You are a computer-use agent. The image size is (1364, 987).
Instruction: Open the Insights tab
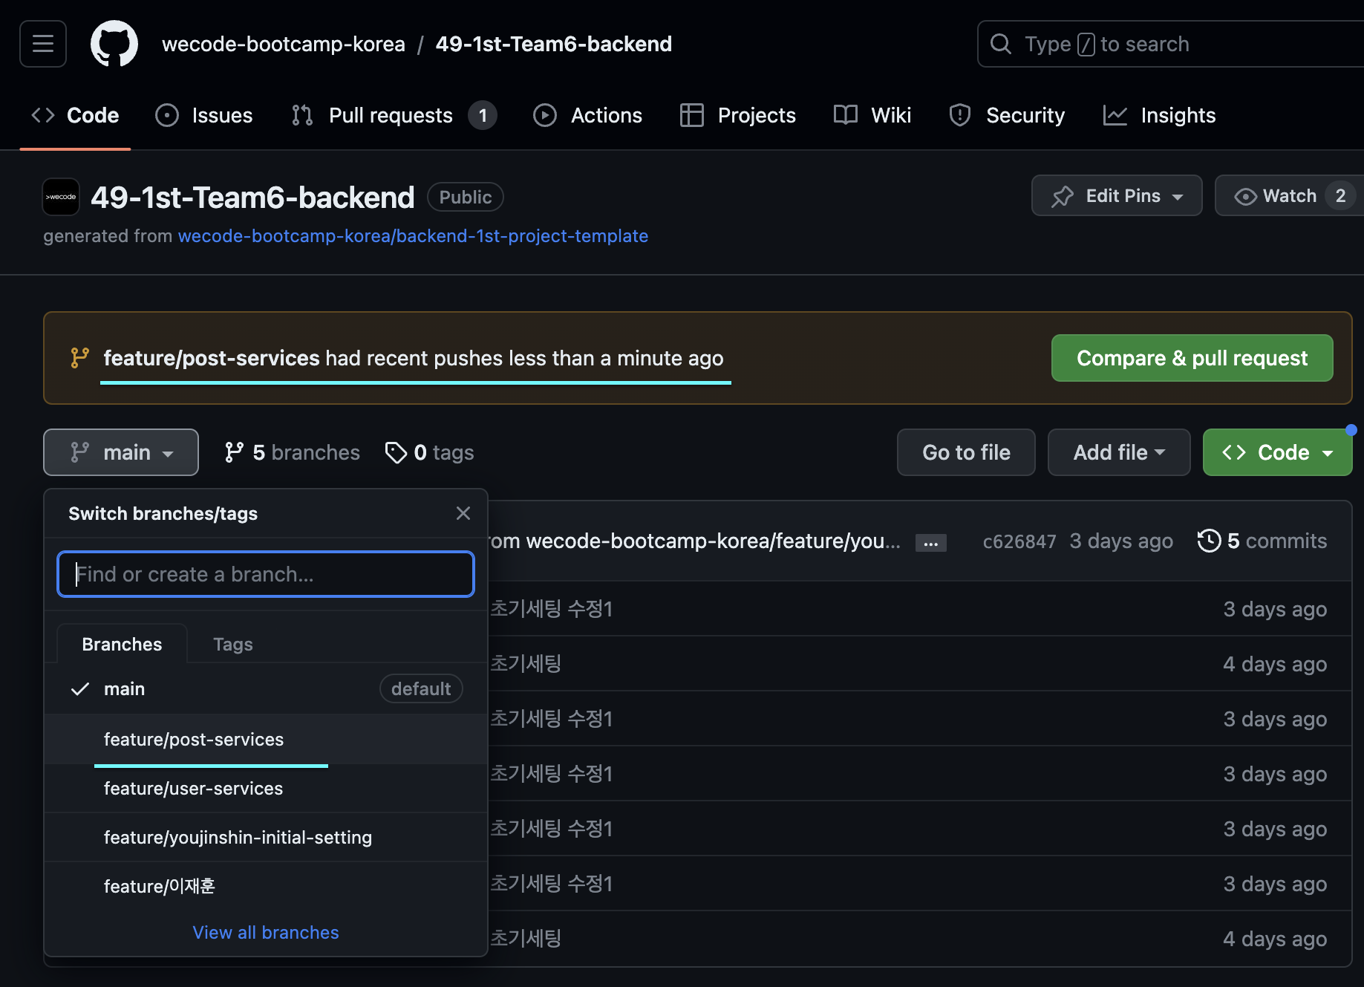pyautogui.click(x=1159, y=115)
